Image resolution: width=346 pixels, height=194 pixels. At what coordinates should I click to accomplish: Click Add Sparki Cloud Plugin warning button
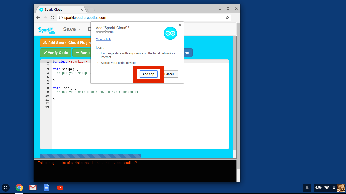coord(65,43)
